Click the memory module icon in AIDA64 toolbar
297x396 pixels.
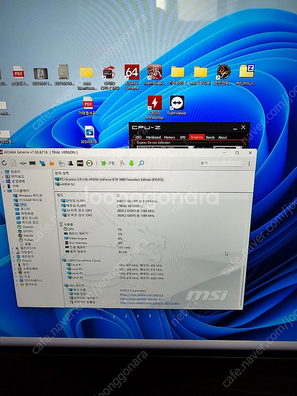(x=32, y=164)
